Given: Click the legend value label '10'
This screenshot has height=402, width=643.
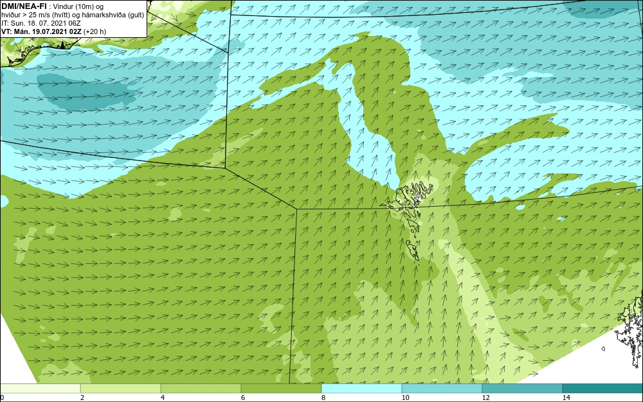Looking at the screenshot, I should (405, 398).
